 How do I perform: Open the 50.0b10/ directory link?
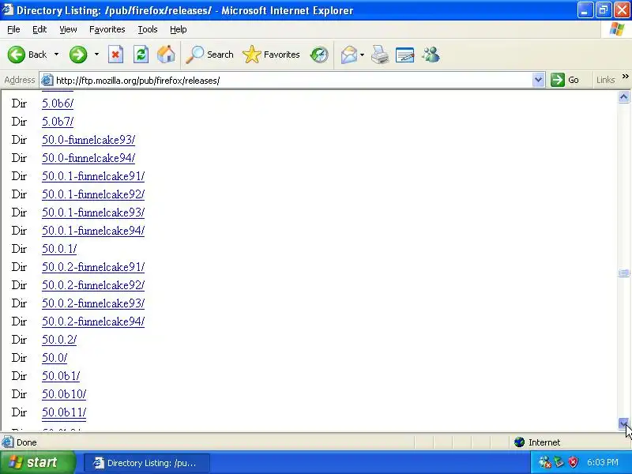pyautogui.click(x=64, y=393)
